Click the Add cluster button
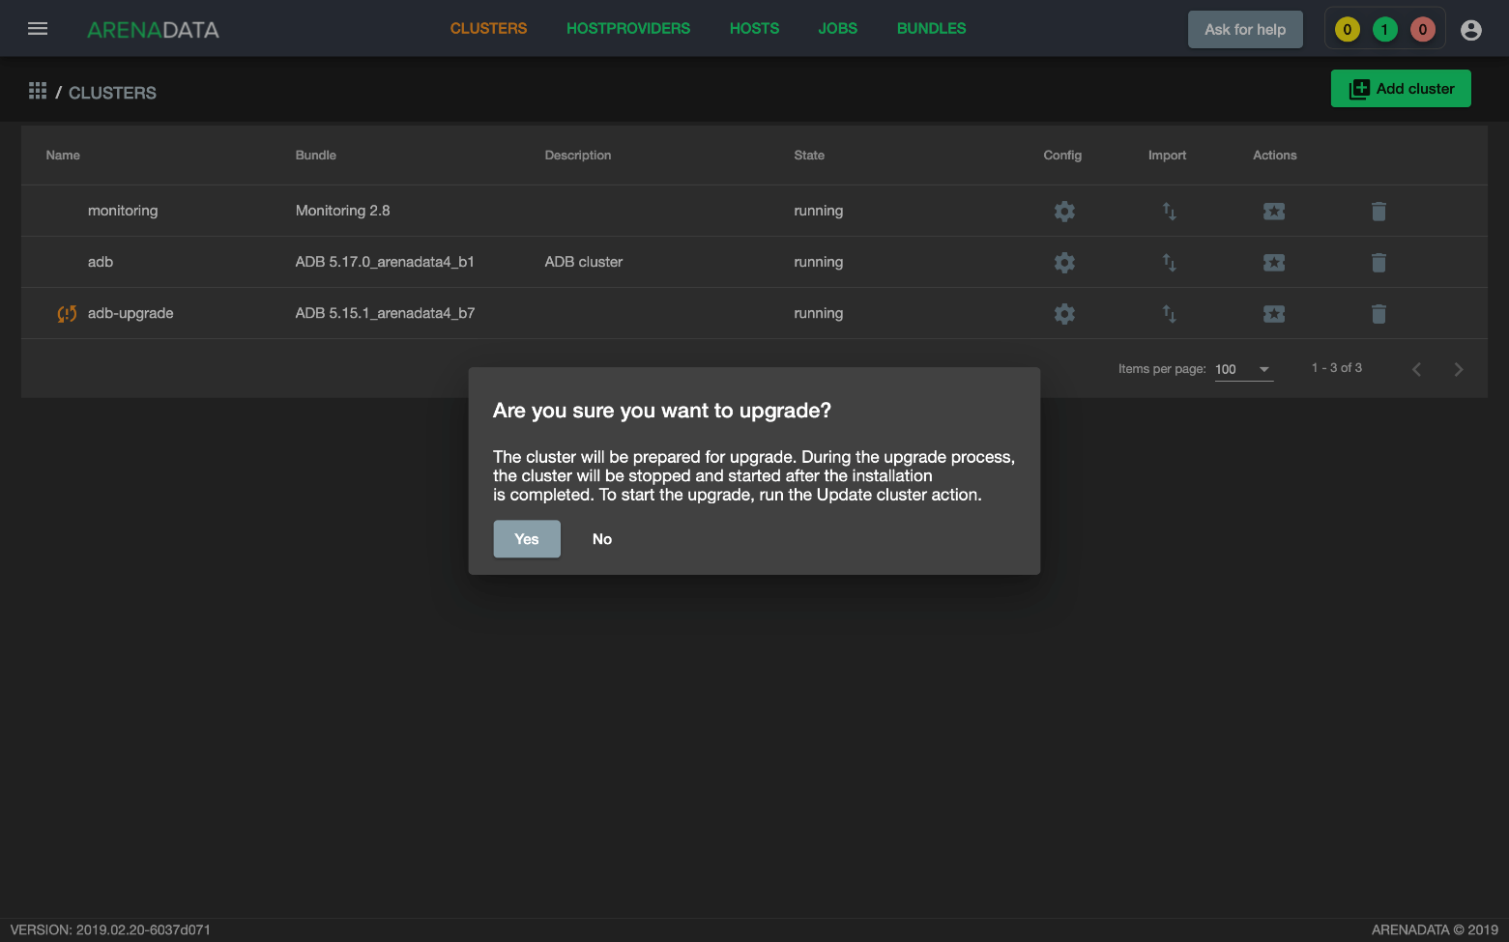Viewport: 1509px width, 942px height. click(1401, 89)
